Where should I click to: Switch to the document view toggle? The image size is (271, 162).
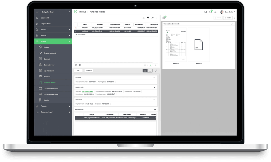(145, 71)
